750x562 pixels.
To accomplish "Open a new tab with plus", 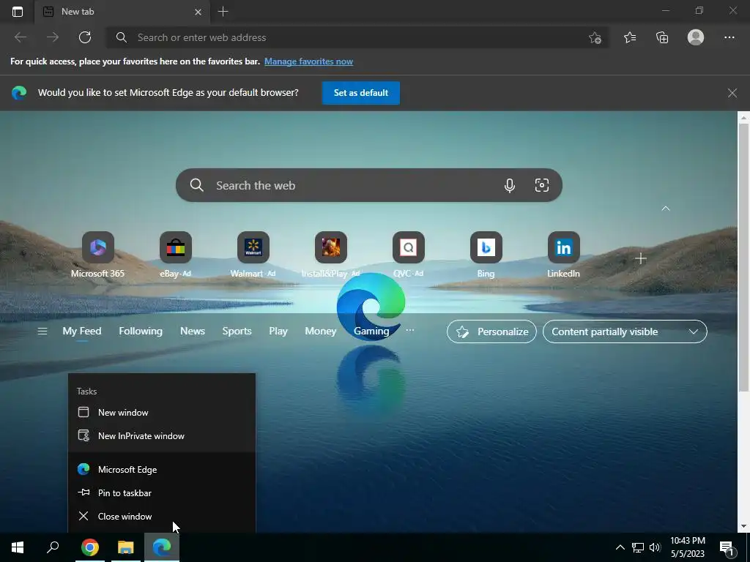I will coord(223,12).
